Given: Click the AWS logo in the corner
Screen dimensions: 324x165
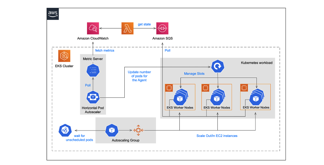Looking at the screenshot, I should click(53, 14).
